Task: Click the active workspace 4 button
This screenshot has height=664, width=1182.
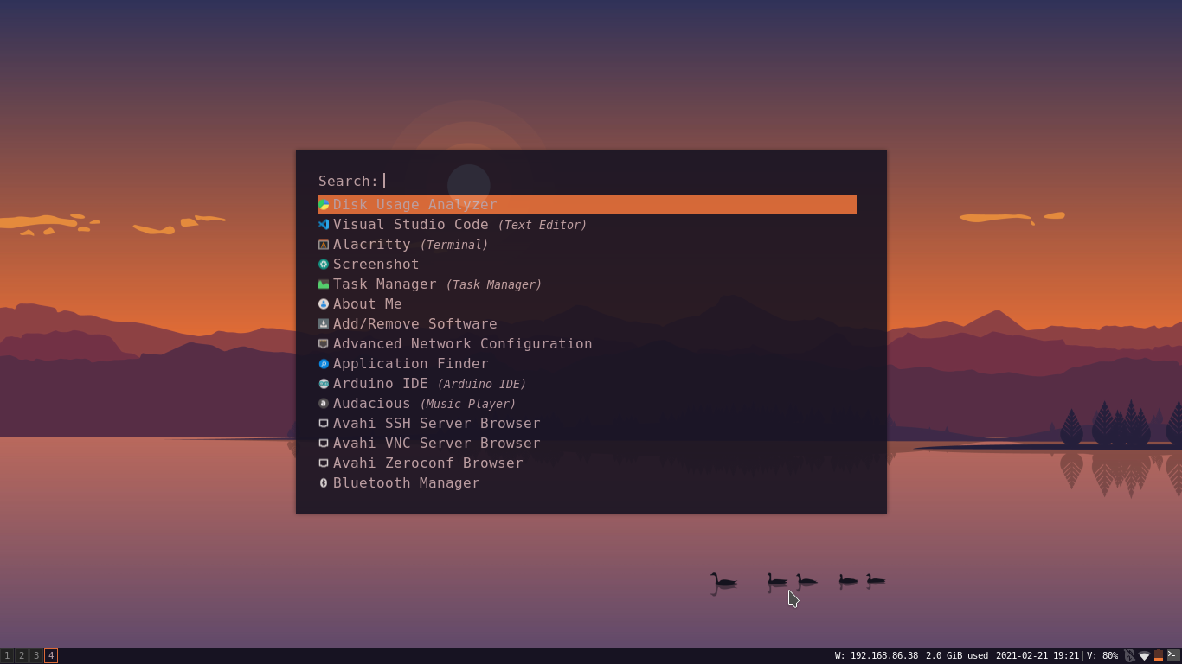Action: coord(51,656)
